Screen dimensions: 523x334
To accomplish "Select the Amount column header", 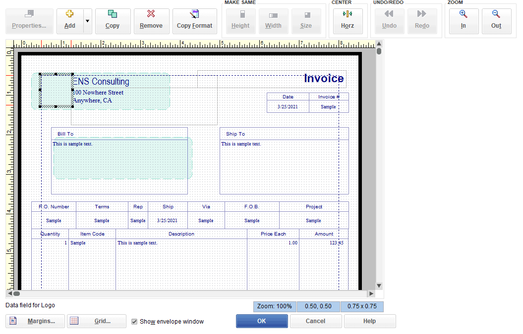I will tap(324, 234).
